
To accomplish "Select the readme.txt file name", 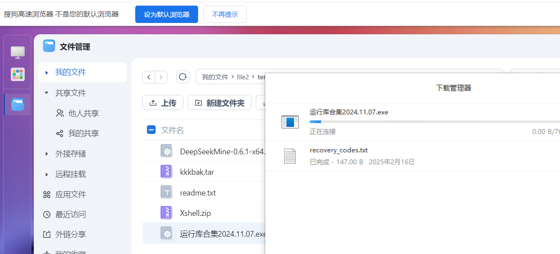I will [x=198, y=192].
